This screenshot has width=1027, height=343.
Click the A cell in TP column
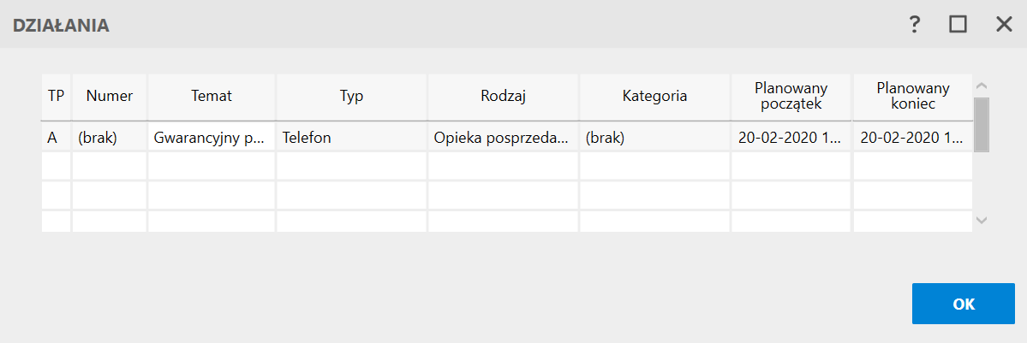pos(57,137)
